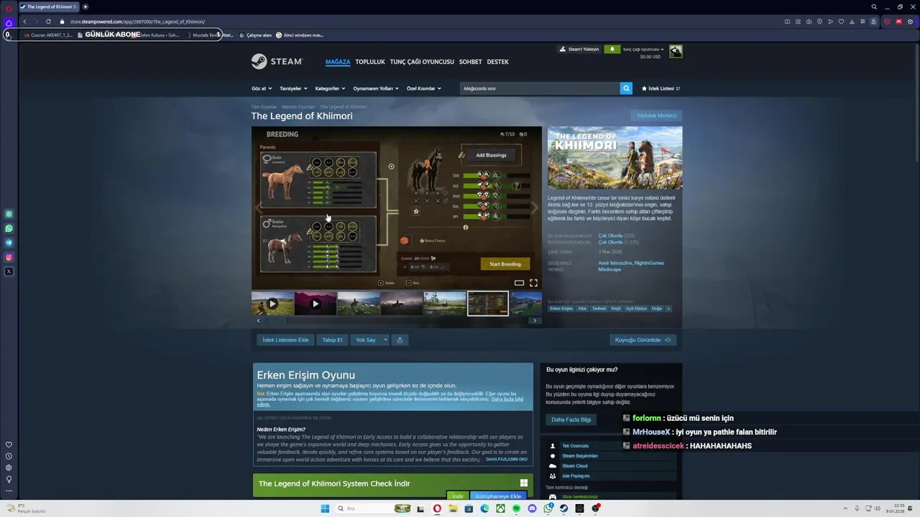This screenshot has height=517, width=920.
Task: Click the user avatar in the Steam header
Action: point(676,51)
